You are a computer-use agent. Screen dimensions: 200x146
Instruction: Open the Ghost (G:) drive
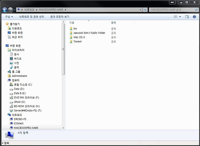pos(19,102)
